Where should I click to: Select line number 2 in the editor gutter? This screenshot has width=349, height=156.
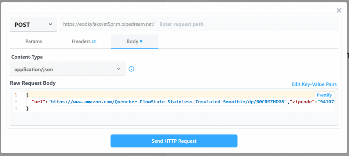click(x=16, y=102)
